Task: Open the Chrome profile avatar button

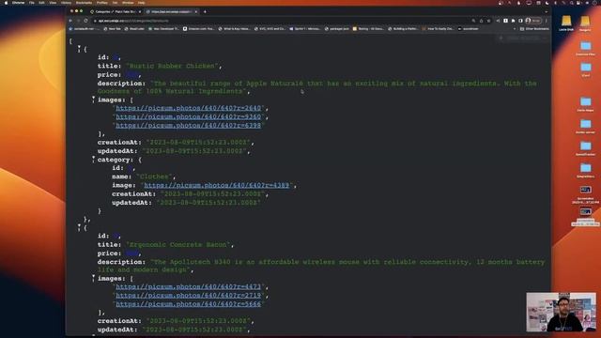Action: click(533, 21)
